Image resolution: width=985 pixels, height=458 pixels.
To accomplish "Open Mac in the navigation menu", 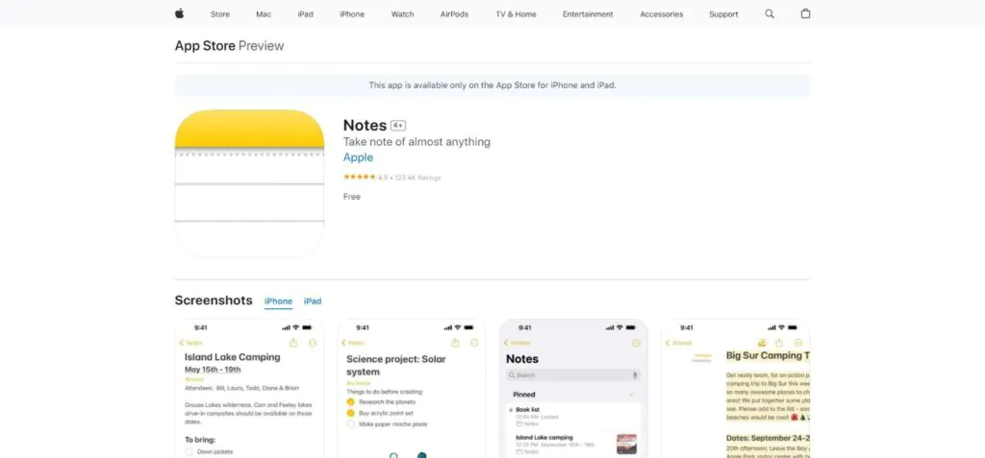I will 264,13.
